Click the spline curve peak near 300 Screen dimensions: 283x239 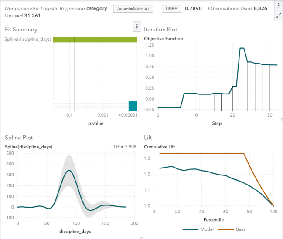tap(69, 170)
